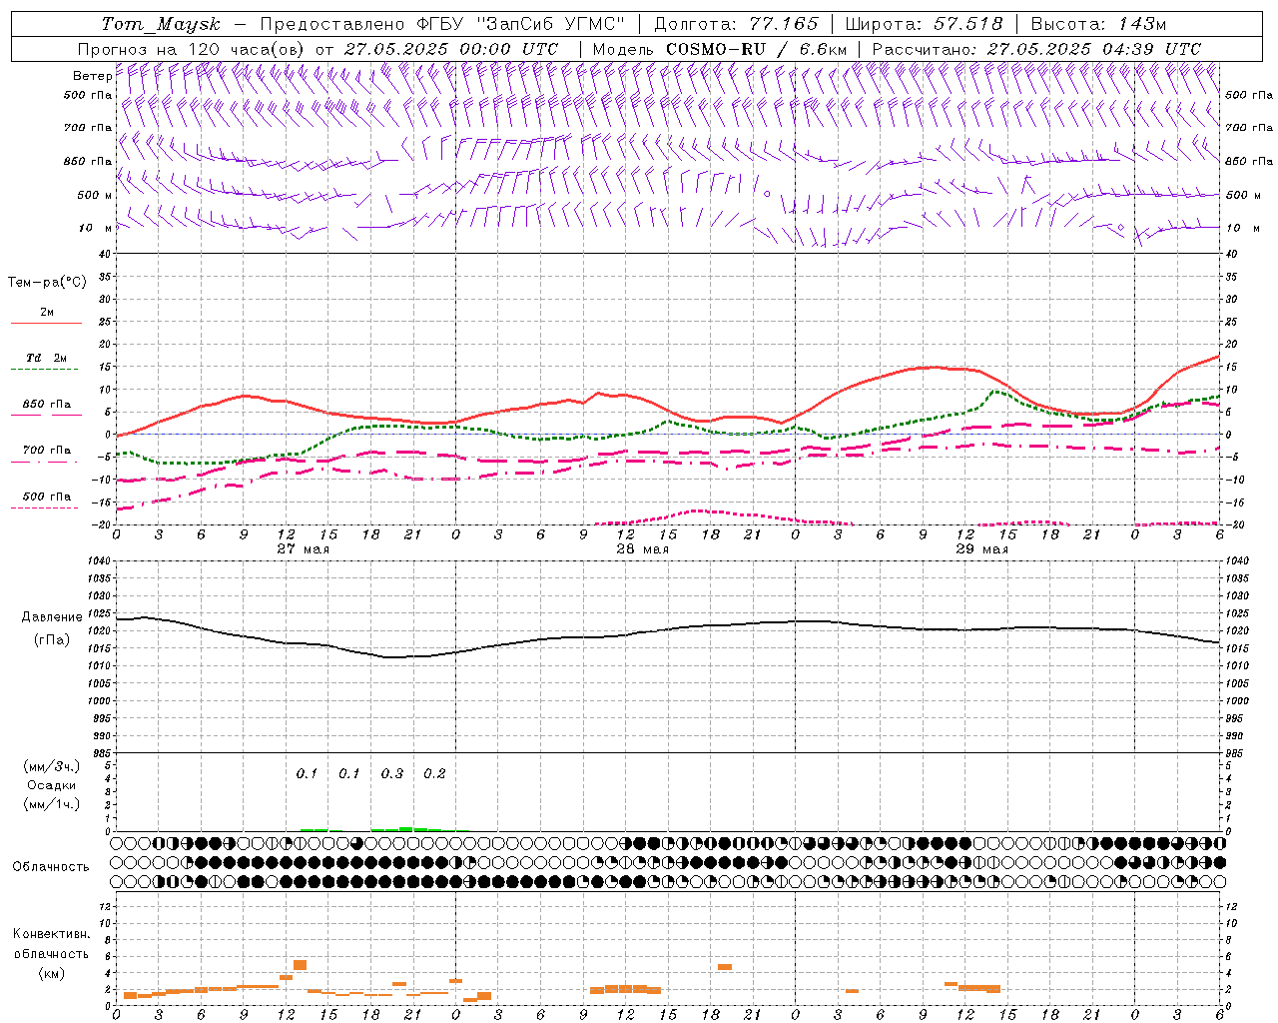This screenshot has width=1278, height=1023.
Task: Click the '28 мая' date label
Action: 642,549
